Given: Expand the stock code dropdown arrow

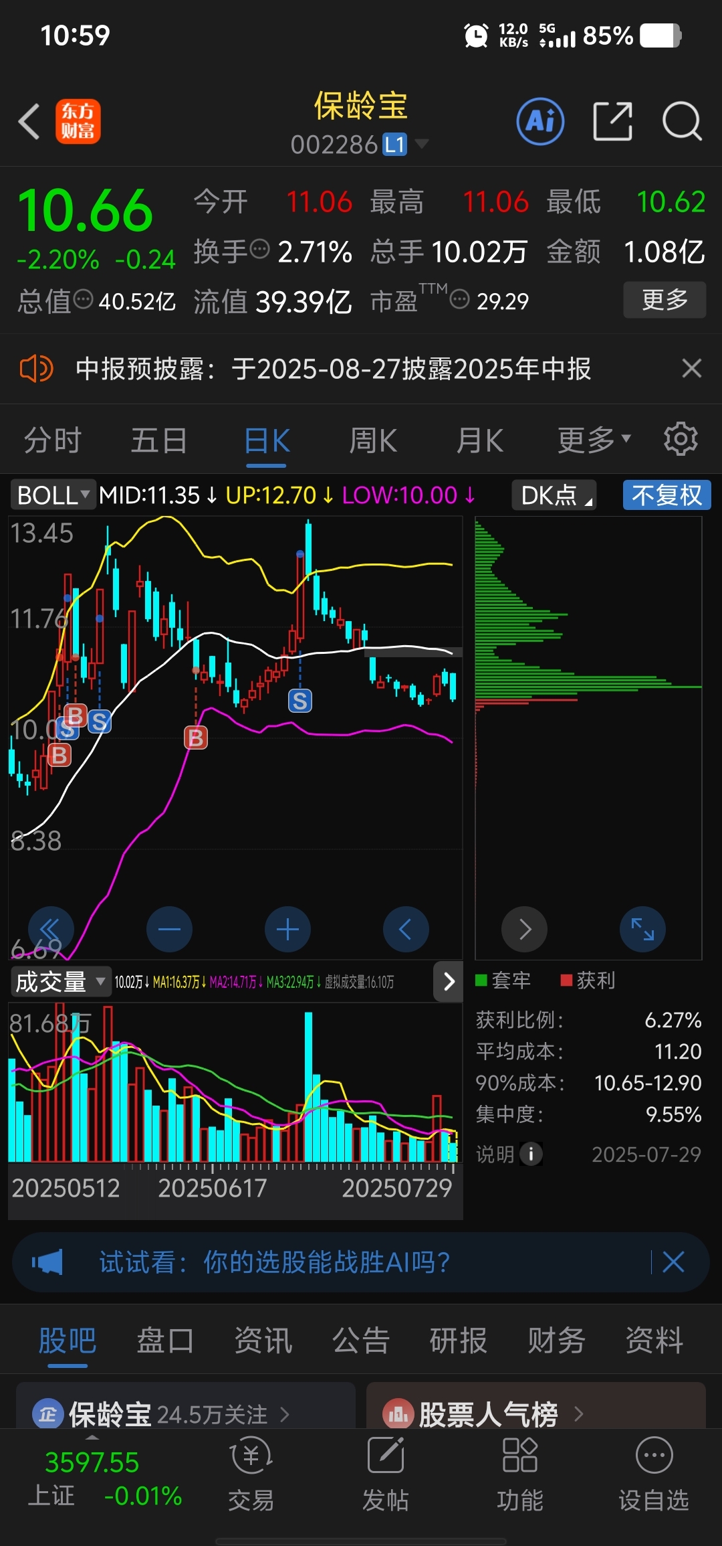Looking at the screenshot, I should coord(421,143).
